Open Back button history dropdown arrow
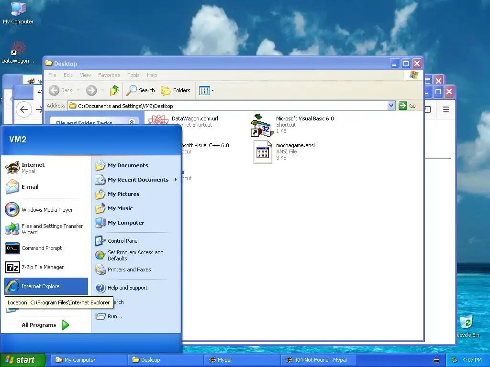The width and height of the screenshot is (490, 367). point(78,90)
